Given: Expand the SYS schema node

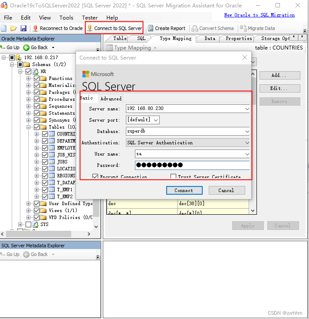Looking at the screenshot, I should coord(20,224).
